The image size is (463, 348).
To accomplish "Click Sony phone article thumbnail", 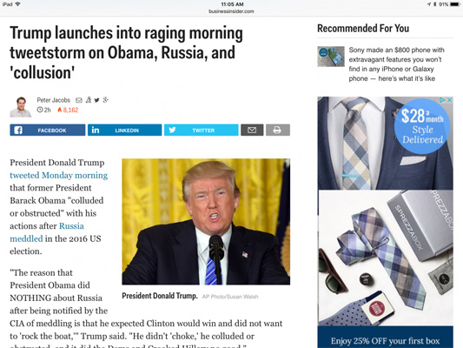I will pos(331,57).
